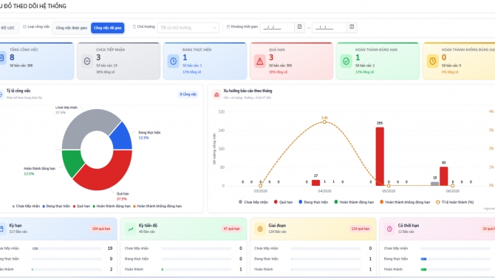This screenshot has height=278, width=495.
Task: Click the red bar labeled 255
Action: (x=380, y=156)
